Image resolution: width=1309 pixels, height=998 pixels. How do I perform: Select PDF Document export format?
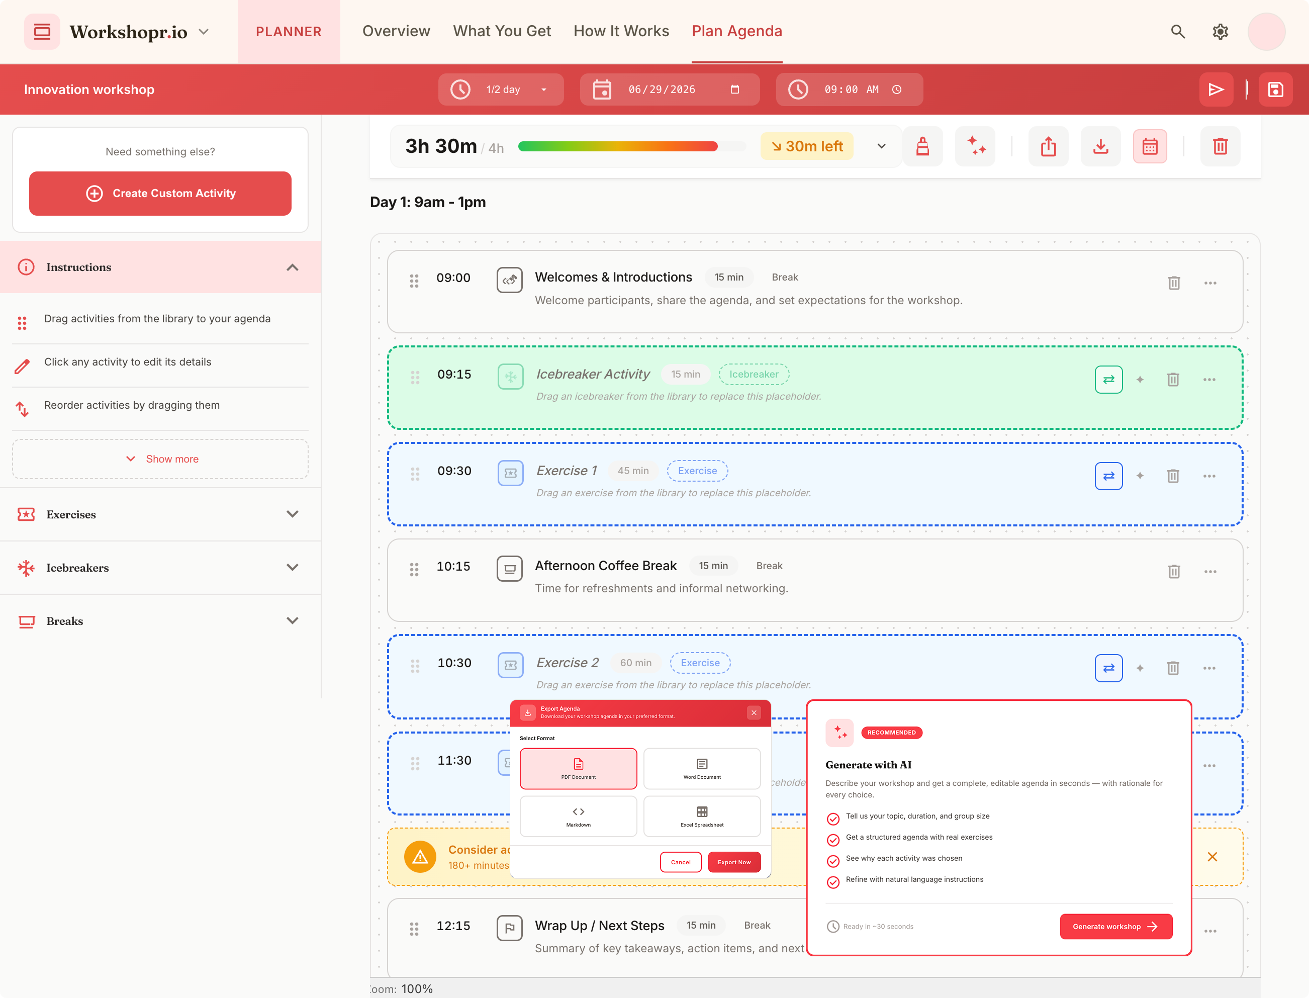pyautogui.click(x=578, y=769)
